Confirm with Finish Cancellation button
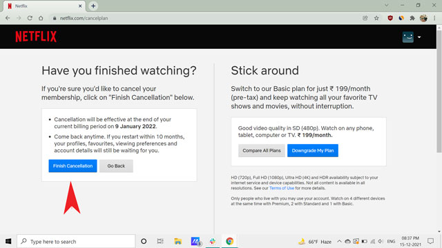442x248 pixels. tap(73, 166)
